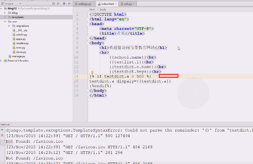The image size is (253, 164).
Task: Click the TemplateSyntaxError line in terminal
Action: tap(129, 130)
